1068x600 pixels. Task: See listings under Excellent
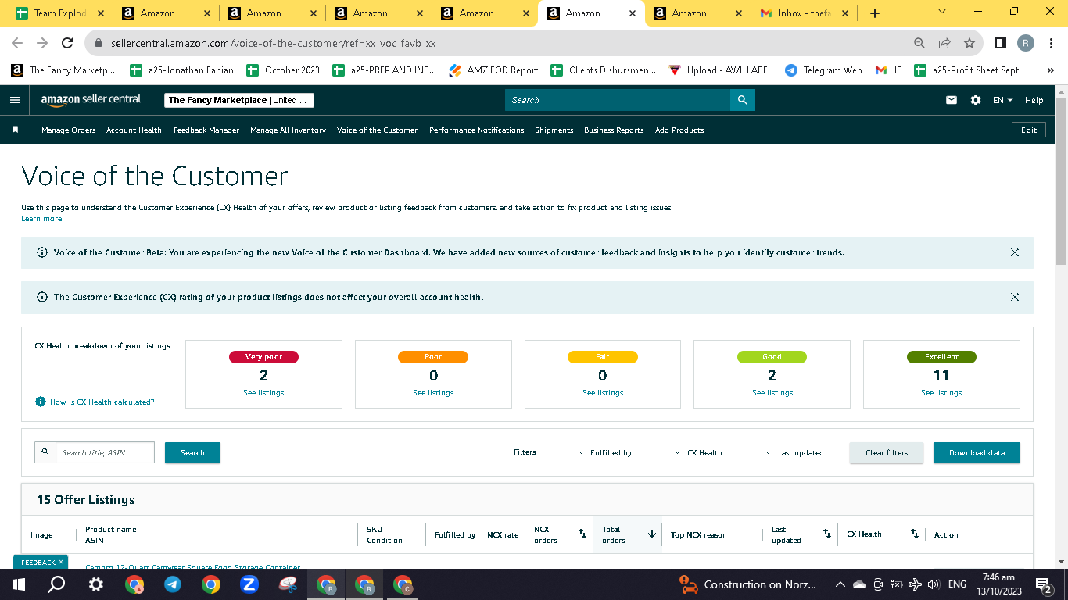941,393
